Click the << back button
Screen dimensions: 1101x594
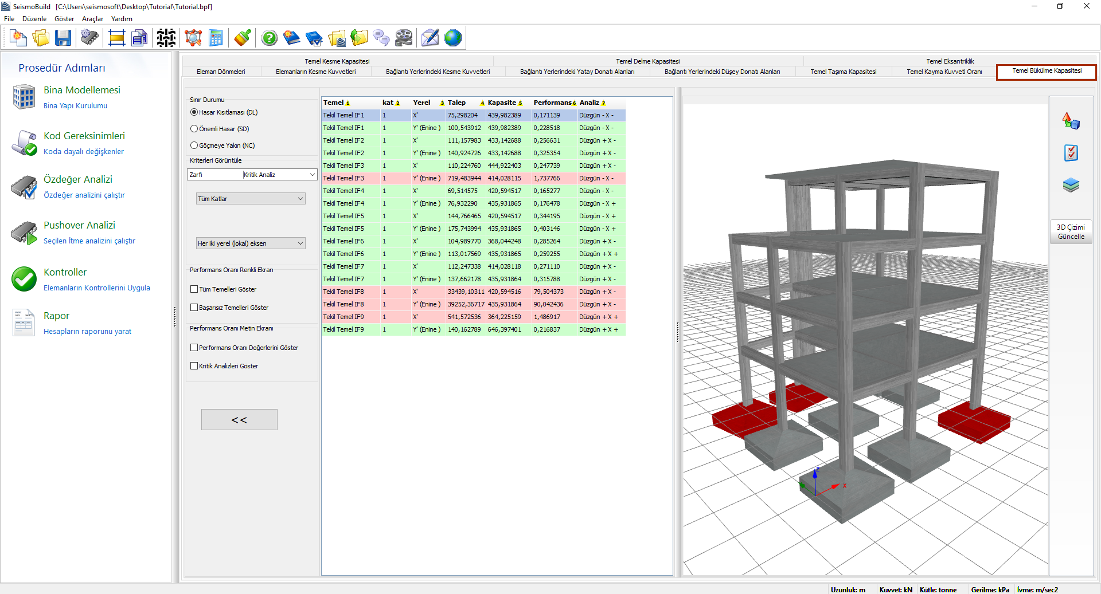239,420
